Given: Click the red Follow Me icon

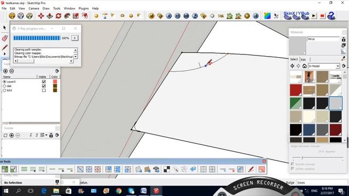Looking at the screenshot, I should click(67, 16).
